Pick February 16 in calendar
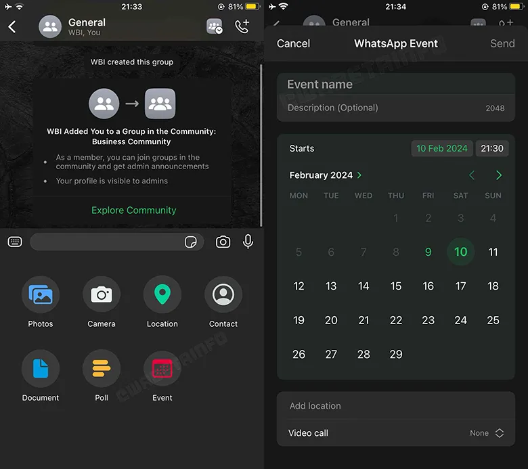 pyautogui.click(x=428, y=286)
